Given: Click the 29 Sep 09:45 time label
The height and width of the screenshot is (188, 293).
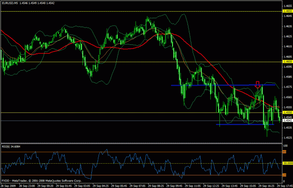Looking at the screenshot, I should point(174,186).
